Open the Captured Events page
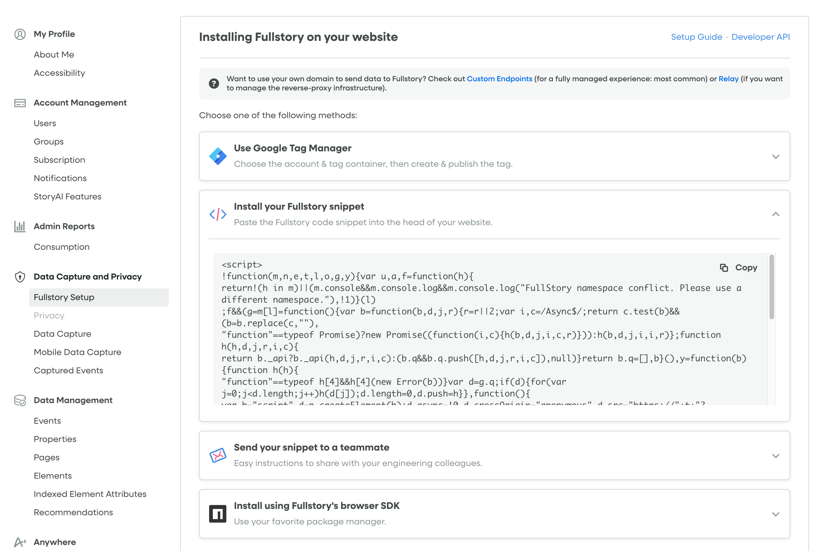The height and width of the screenshot is (551, 821). (68, 370)
